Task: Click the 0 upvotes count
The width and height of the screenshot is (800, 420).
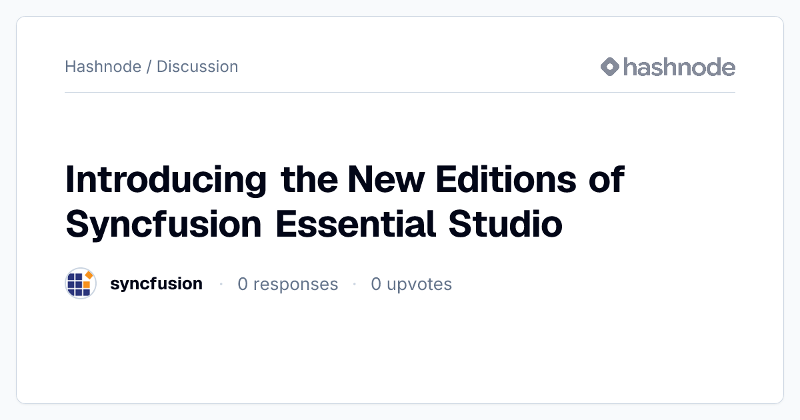Action: (411, 285)
